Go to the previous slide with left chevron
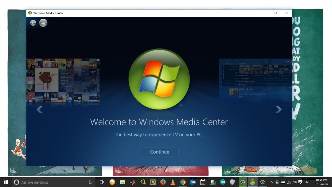The image size is (332, 187). tap(39, 110)
